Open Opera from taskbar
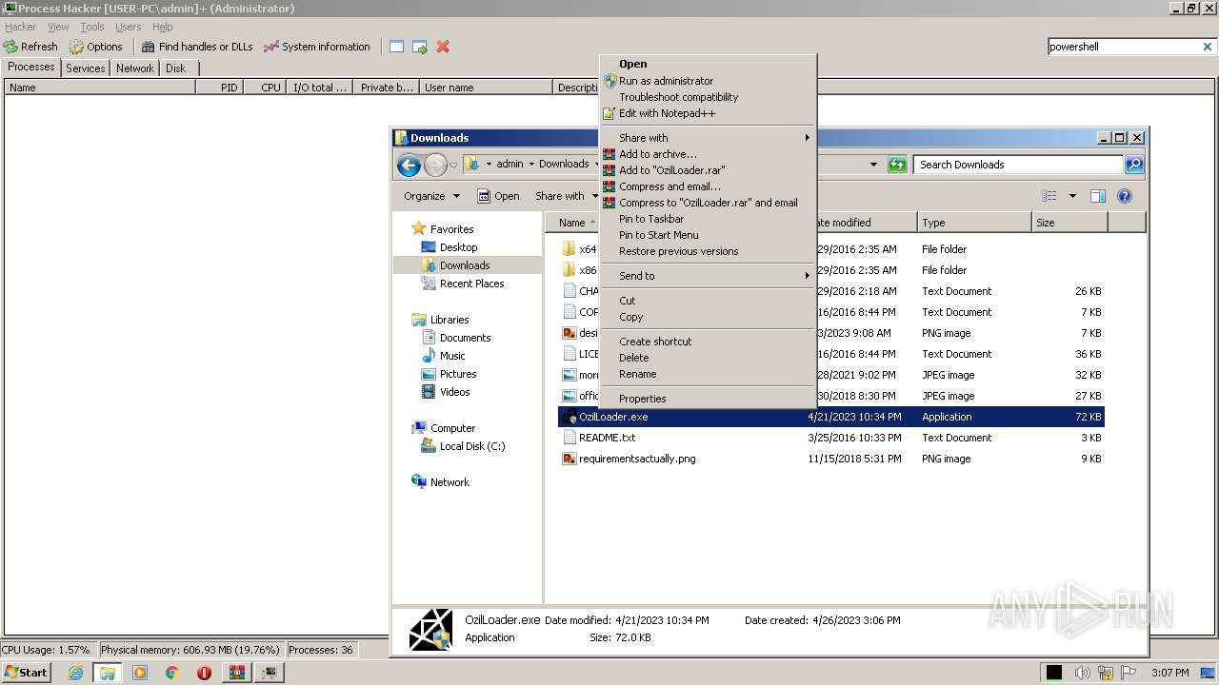This screenshot has height=685, width=1219. click(204, 673)
